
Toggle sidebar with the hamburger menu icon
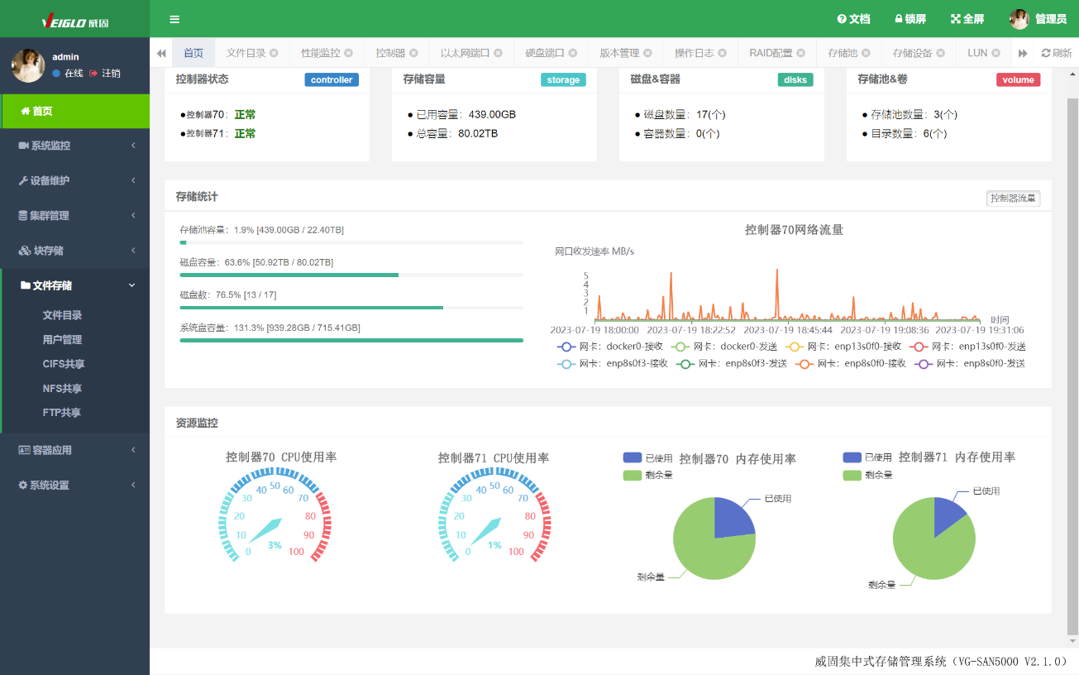click(x=174, y=20)
